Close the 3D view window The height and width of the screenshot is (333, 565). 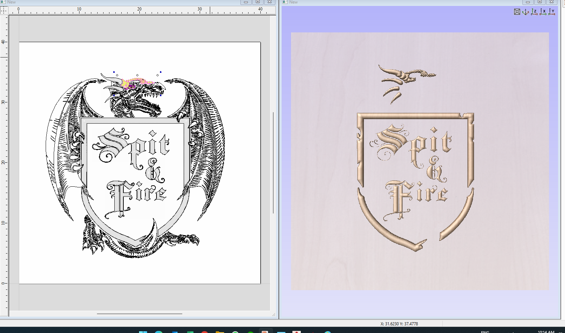(551, 2)
